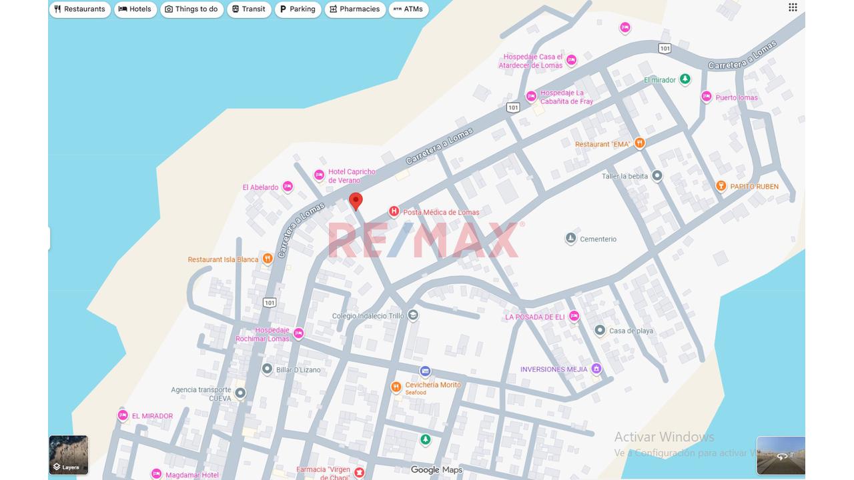The height and width of the screenshot is (480, 854).
Task: Filter map by Parking
Action: pos(298,9)
